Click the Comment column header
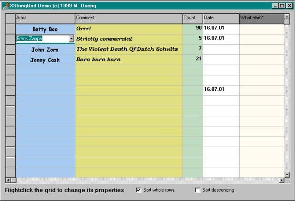This screenshot has width=295, height=201. [x=129, y=18]
